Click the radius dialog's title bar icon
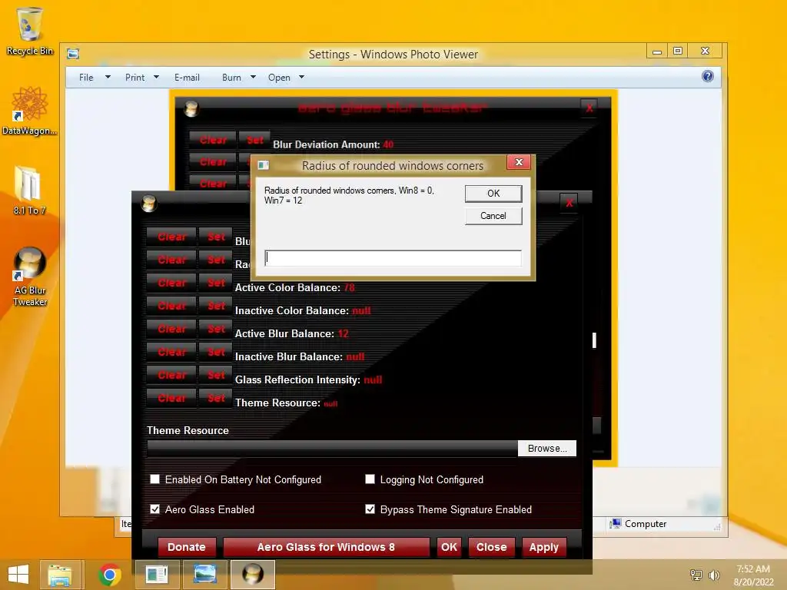Screen dimensions: 787x590 pos(264,165)
